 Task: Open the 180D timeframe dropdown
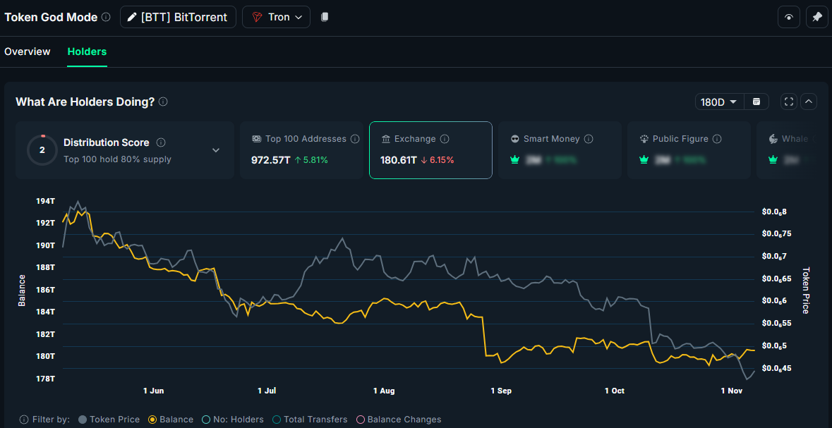[718, 102]
